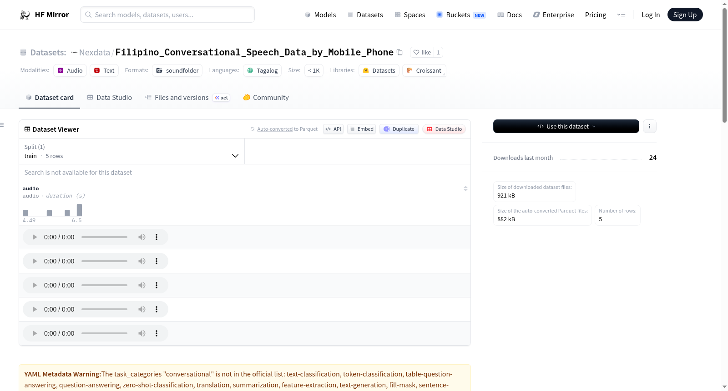
Task: Open the Community tab
Action: click(266, 97)
